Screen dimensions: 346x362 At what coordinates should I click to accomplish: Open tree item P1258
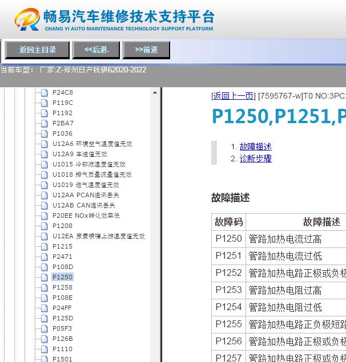[62, 287]
